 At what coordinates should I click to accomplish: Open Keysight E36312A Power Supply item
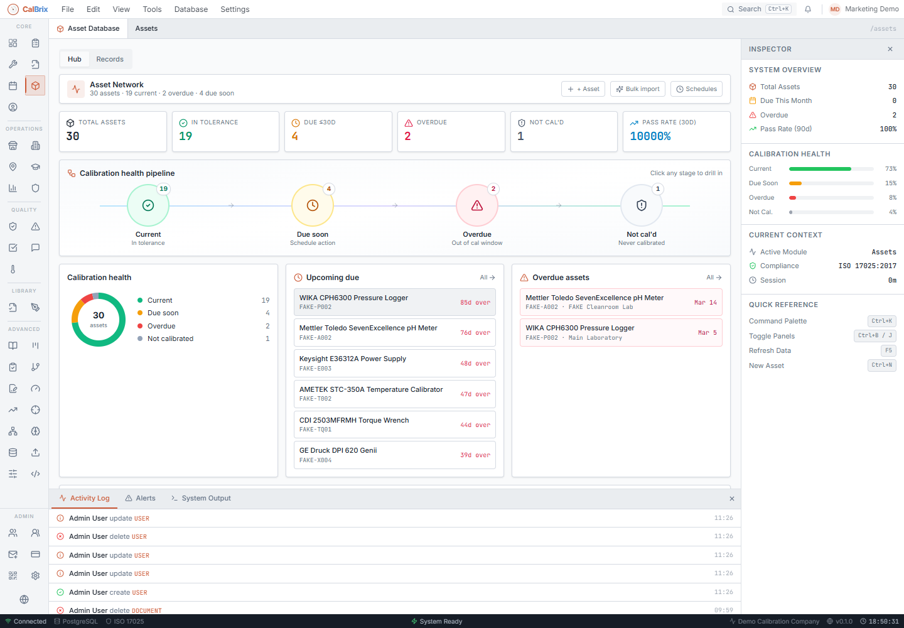395,363
